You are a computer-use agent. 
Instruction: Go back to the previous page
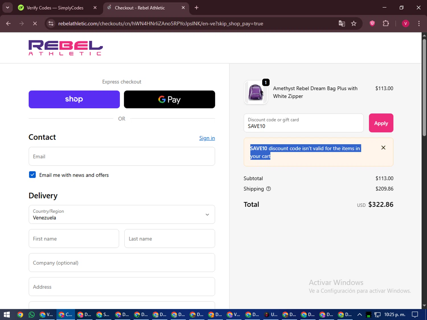click(8, 24)
